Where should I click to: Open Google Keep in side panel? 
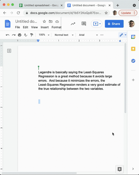(133, 49)
